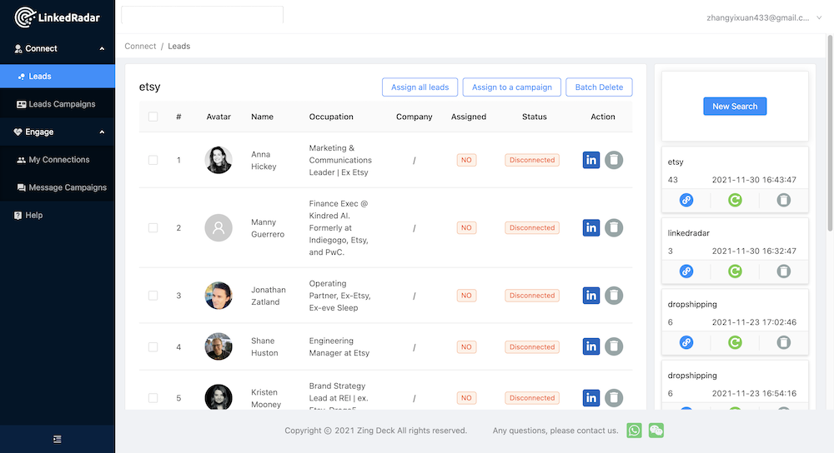834x453 pixels.
Task: Delete the Shane Huston lead
Action: 614,346
